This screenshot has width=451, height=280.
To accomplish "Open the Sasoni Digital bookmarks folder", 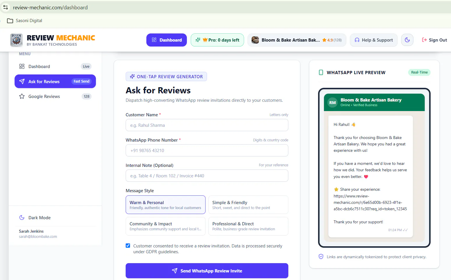I will click(x=24, y=21).
